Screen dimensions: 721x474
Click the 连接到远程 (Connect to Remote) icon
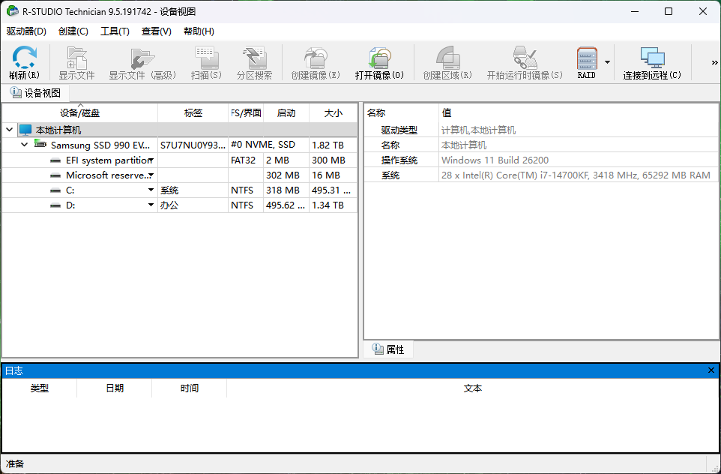[652, 58]
